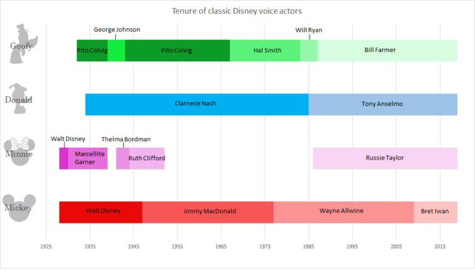The height and width of the screenshot is (271, 475).
Task: Select the Mickey head silhouette icon
Action: click(x=21, y=207)
